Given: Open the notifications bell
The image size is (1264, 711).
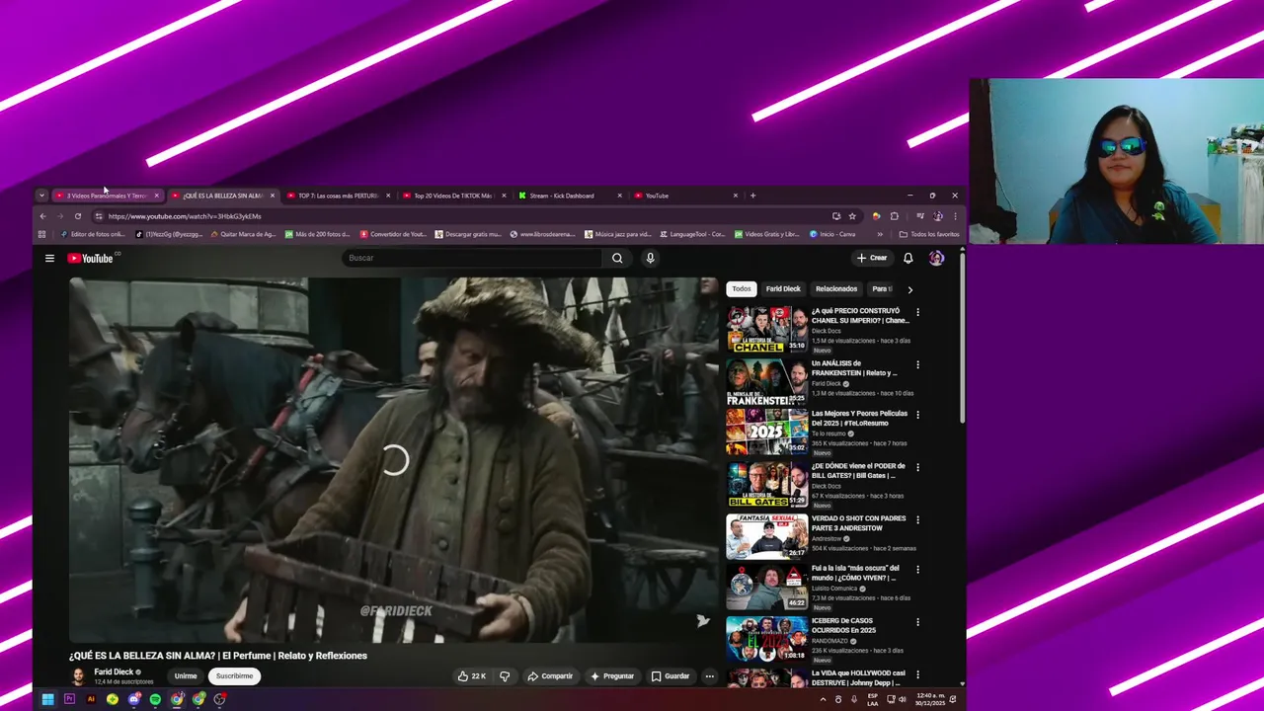Looking at the screenshot, I should (x=908, y=258).
